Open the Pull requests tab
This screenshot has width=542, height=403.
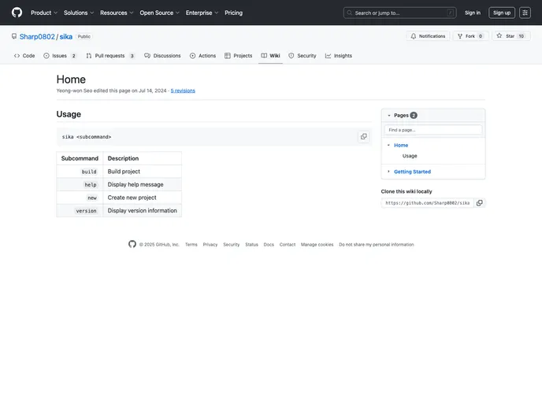[x=110, y=56]
